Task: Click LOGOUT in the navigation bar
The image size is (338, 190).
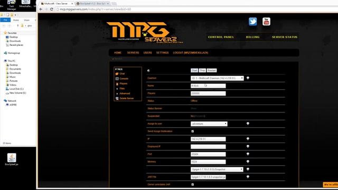Action: tap(191, 53)
